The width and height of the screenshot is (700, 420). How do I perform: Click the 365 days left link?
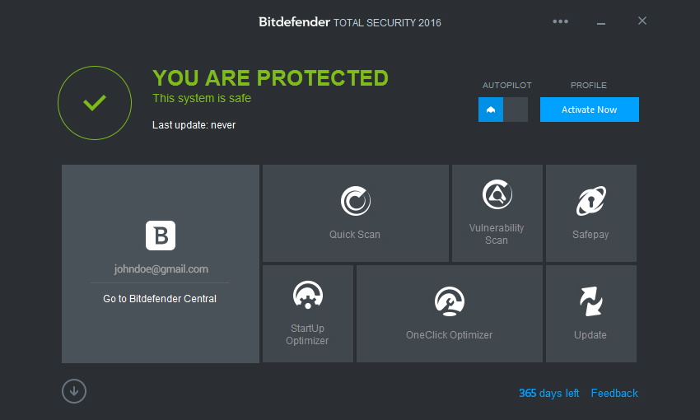tap(548, 393)
